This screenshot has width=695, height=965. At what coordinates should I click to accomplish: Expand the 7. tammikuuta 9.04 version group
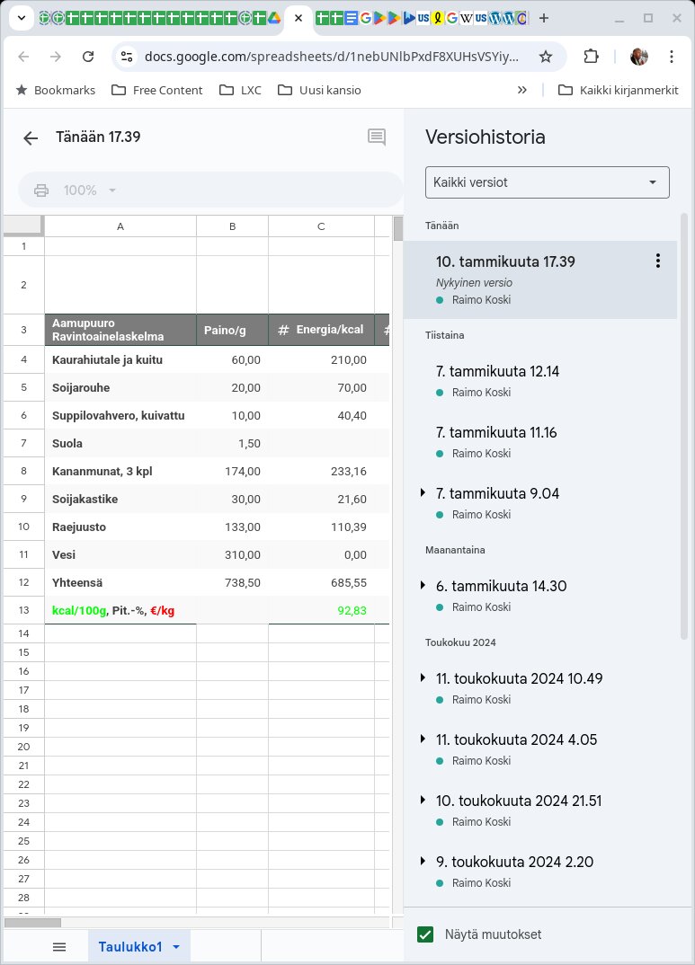click(423, 493)
